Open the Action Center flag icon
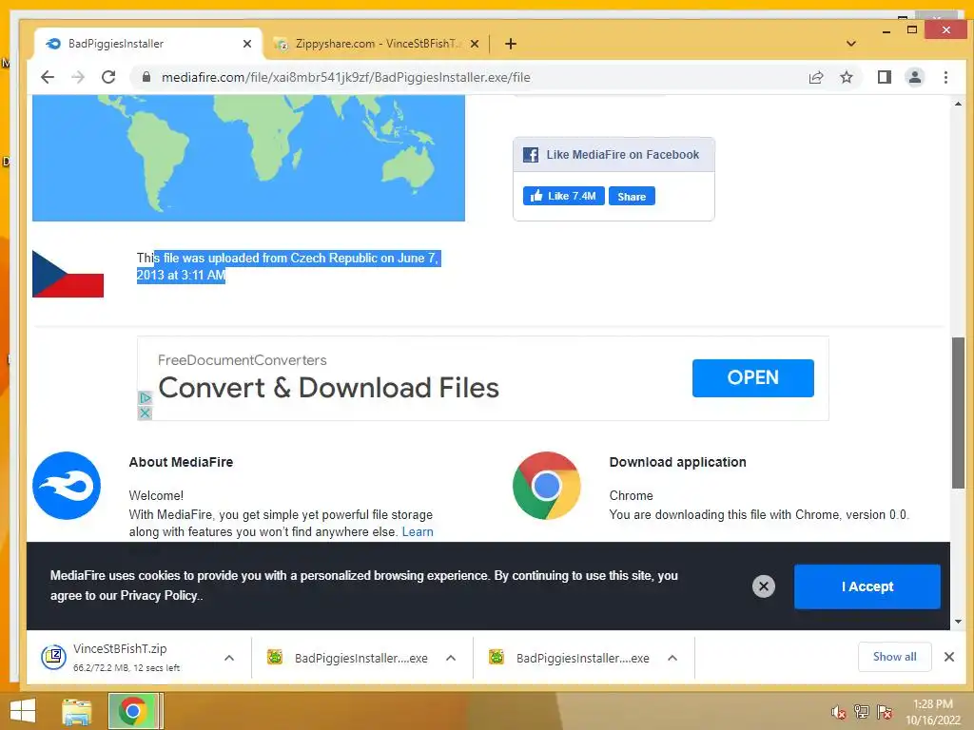The width and height of the screenshot is (974, 730). (884, 712)
